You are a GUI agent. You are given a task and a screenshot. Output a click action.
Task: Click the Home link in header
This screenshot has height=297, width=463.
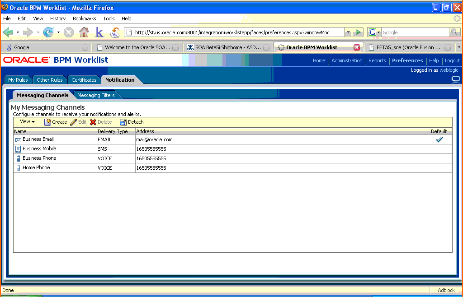tap(319, 60)
